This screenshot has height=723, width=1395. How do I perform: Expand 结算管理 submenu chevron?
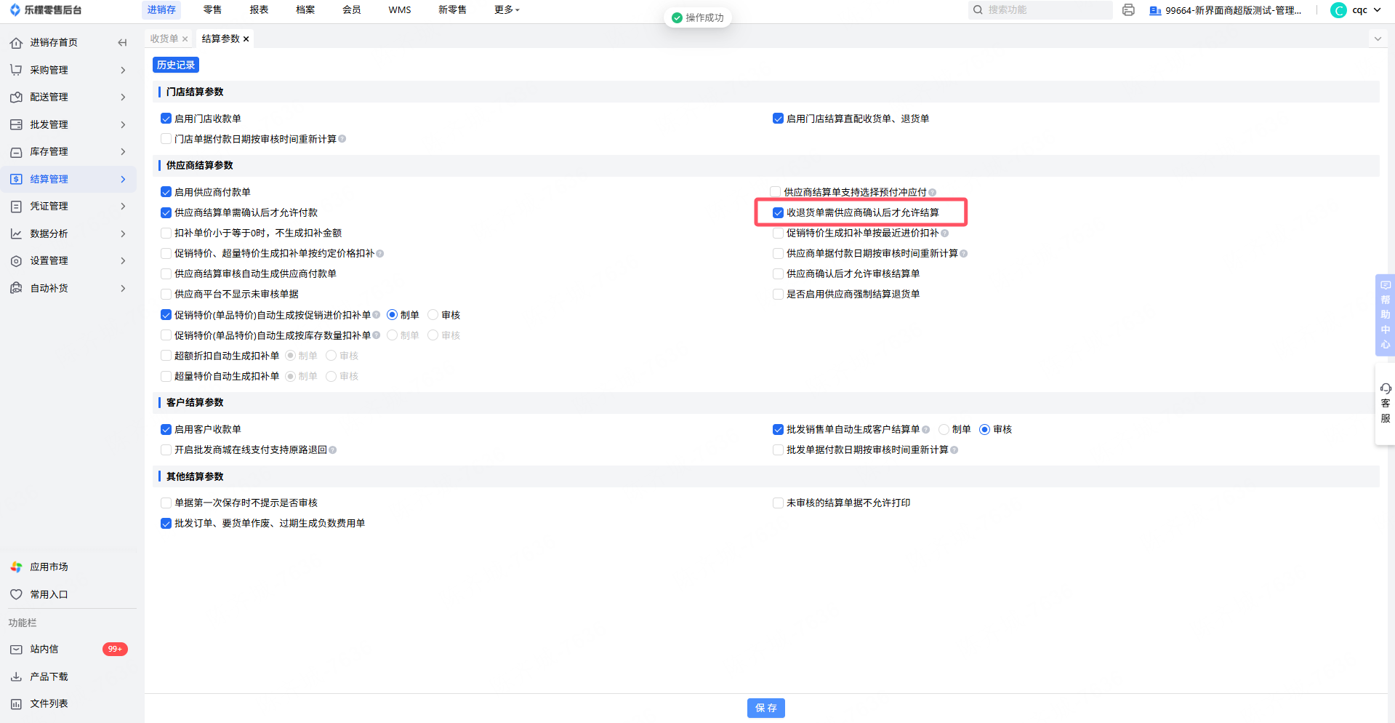[x=123, y=179]
